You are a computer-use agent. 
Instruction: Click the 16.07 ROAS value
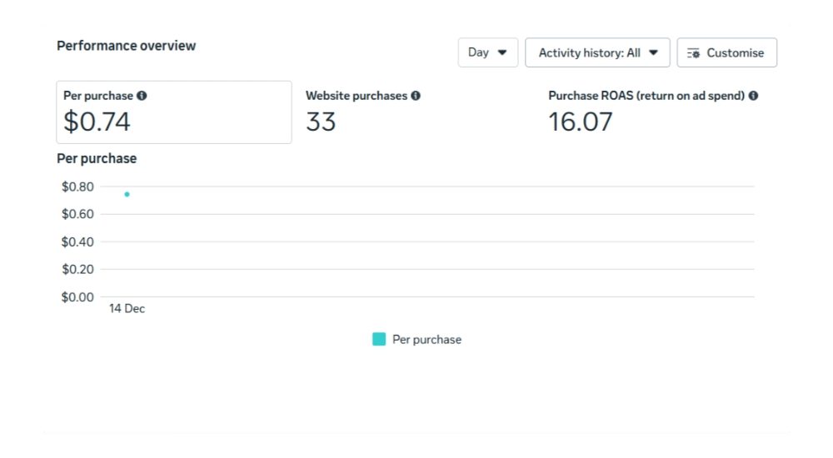pyautogui.click(x=580, y=122)
